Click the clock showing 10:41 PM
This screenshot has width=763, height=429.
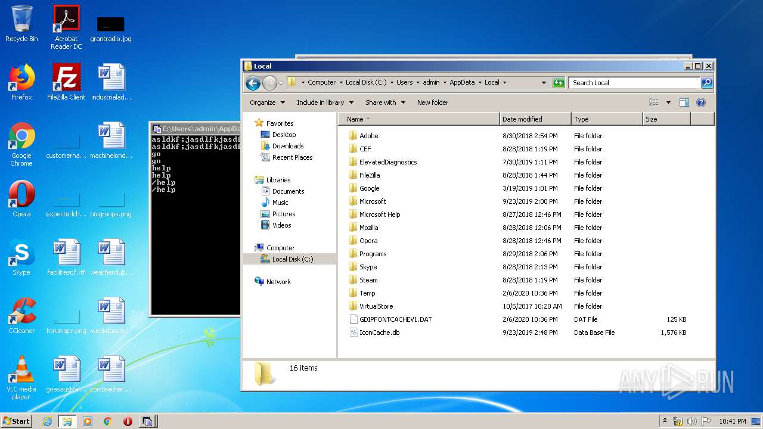(x=732, y=421)
